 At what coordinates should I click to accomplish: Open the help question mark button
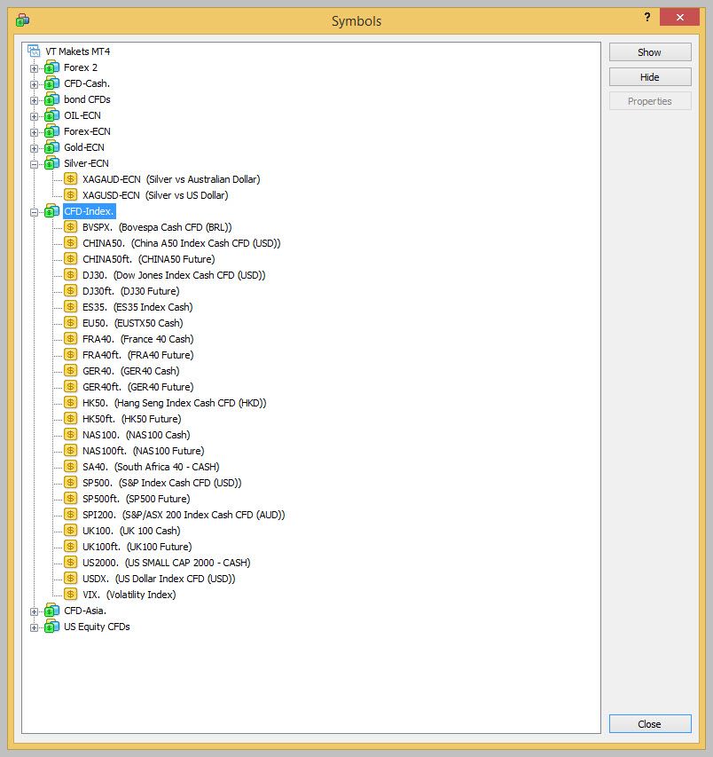pyautogui.click(x=646, y=18)
